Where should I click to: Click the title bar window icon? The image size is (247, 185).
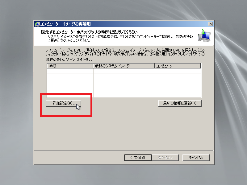[x=37, y=24]
